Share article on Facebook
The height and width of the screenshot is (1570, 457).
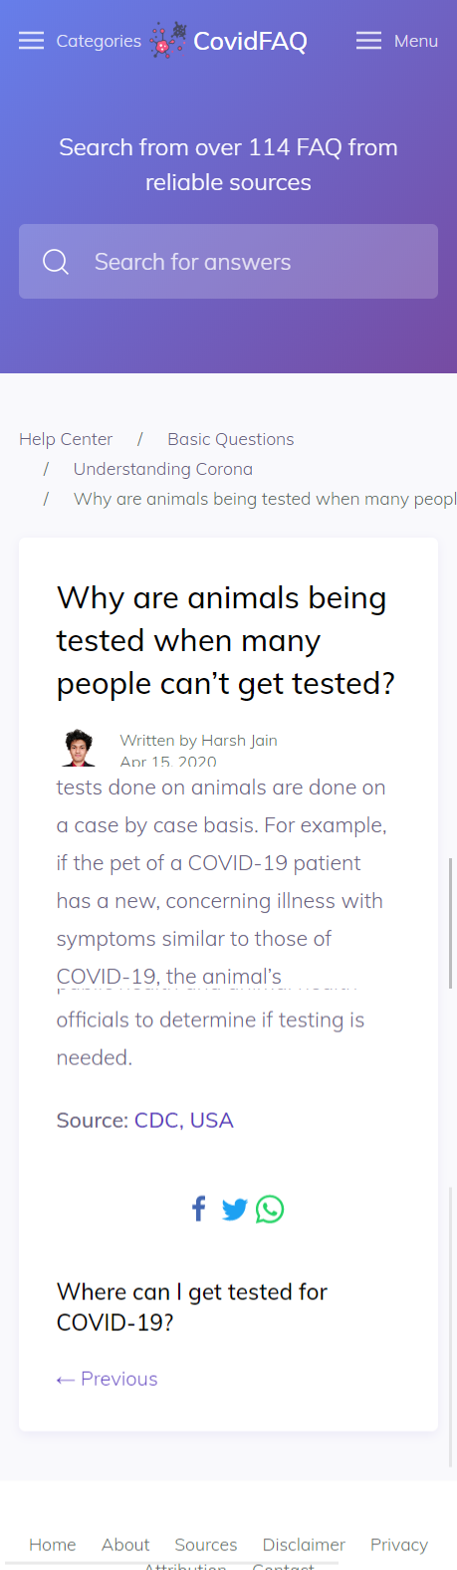199,1209
